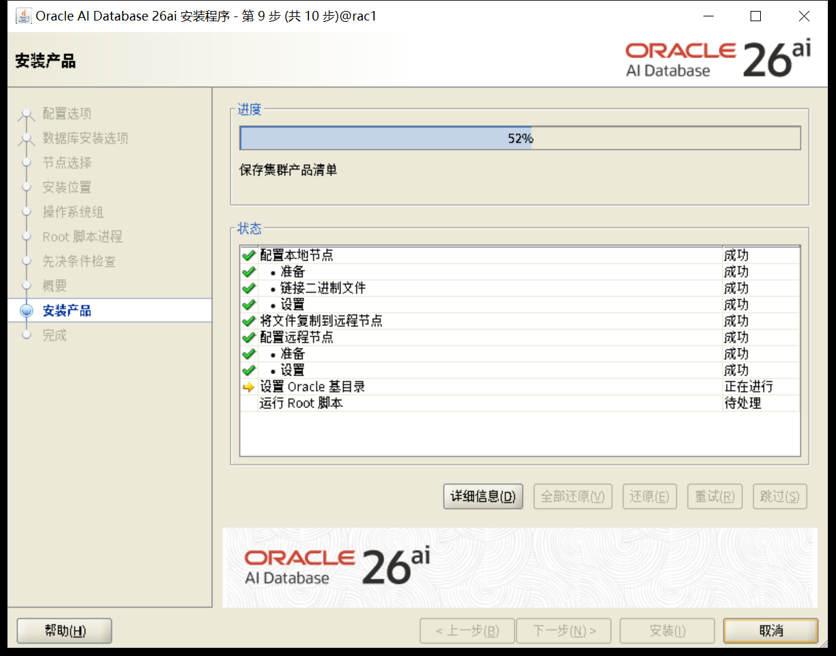
Task: Close the installer window
Action: pos(804,16)
